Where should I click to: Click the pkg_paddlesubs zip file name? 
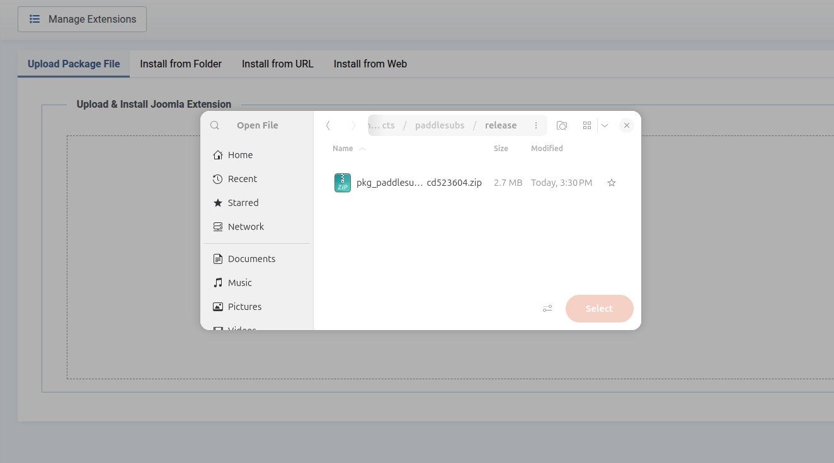(x=419, y=183)
